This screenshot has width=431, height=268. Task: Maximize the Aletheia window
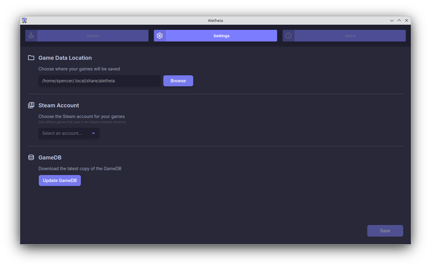[399, 20]
